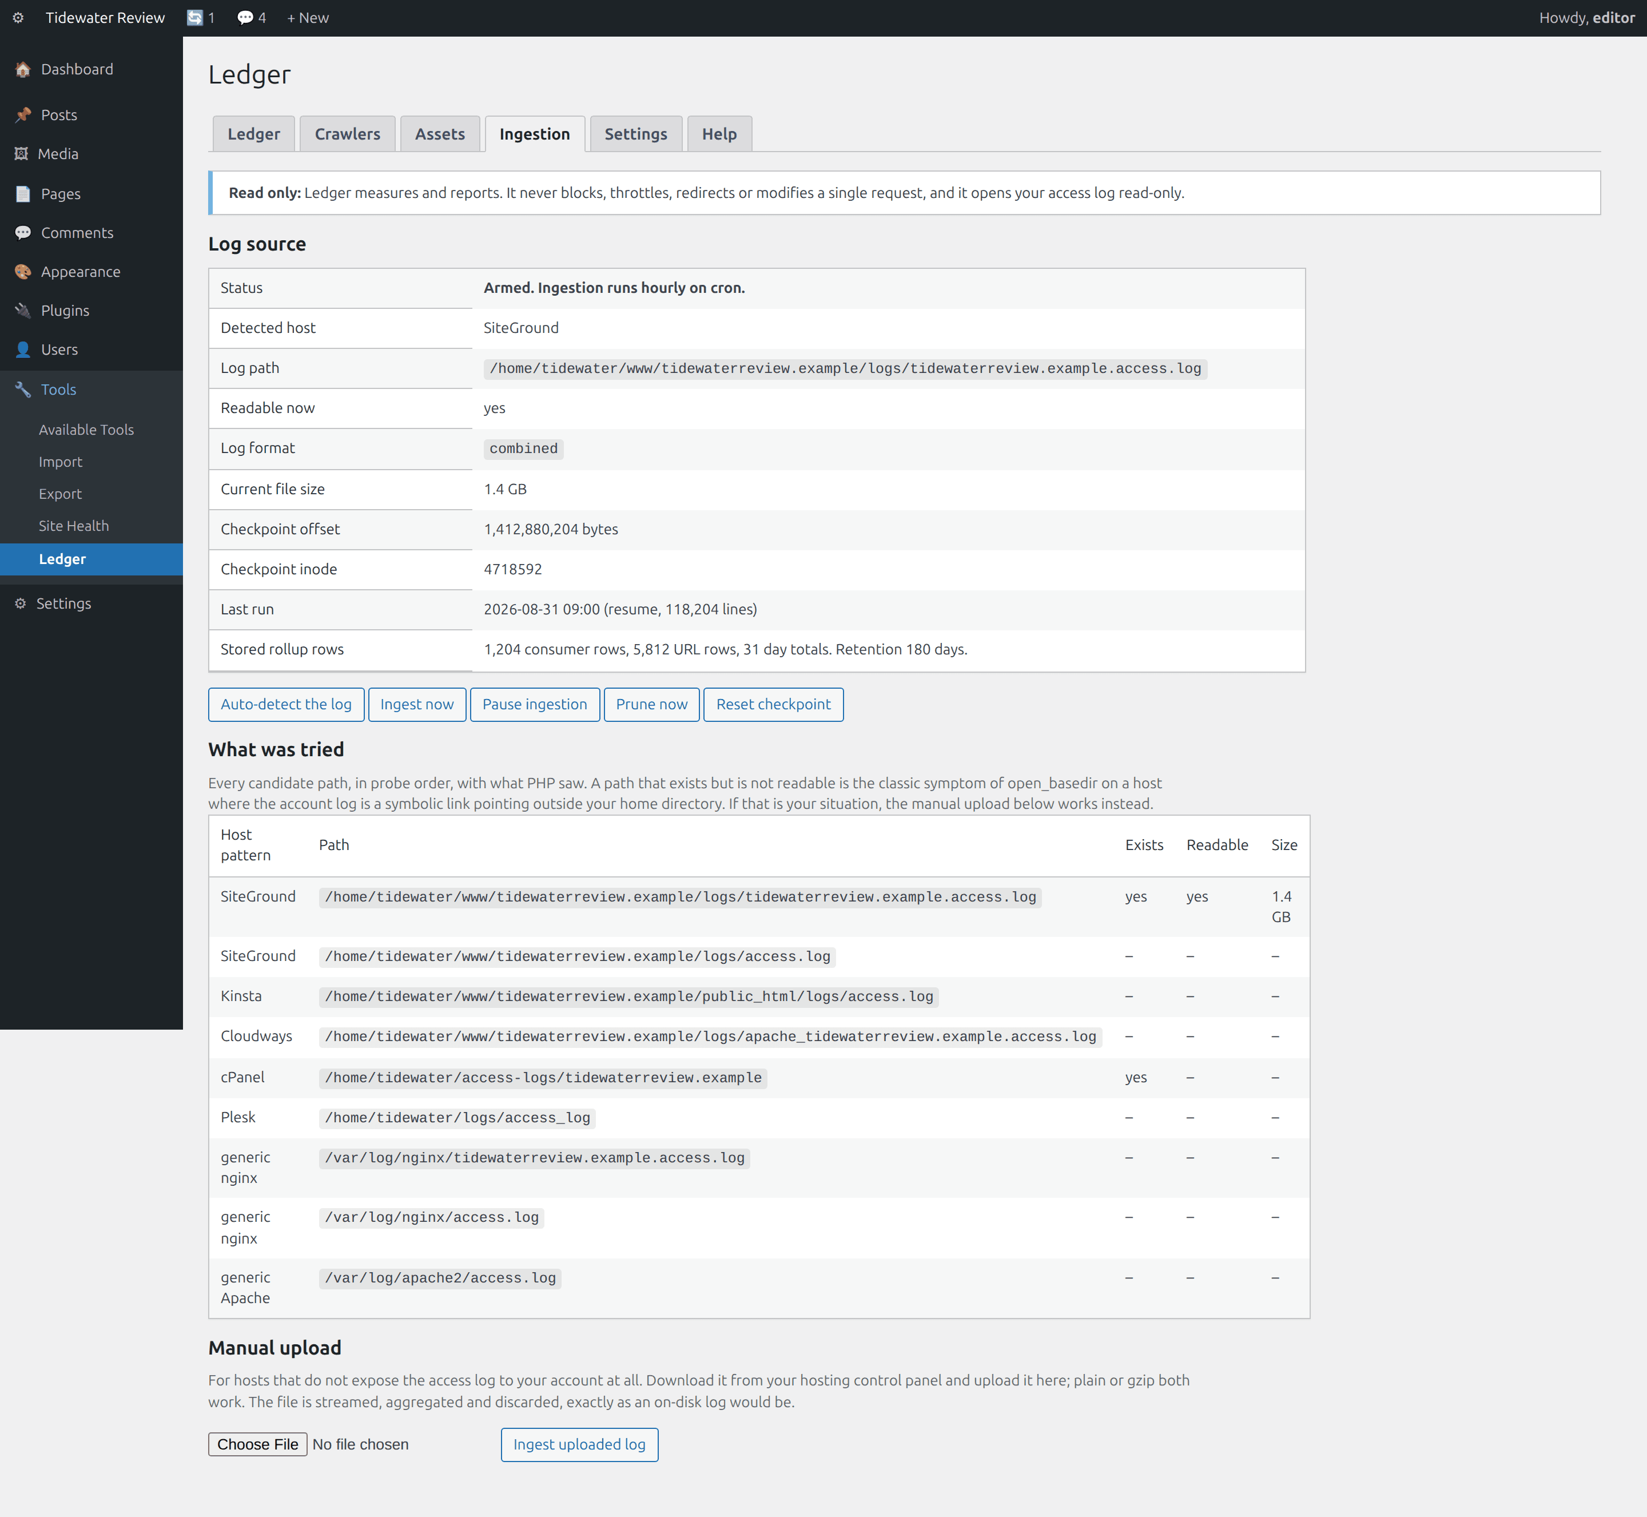This screenshot has height=1517, width=1647.
Task: Click Auto-detect the log button
Action: click(x=285, y=704)
